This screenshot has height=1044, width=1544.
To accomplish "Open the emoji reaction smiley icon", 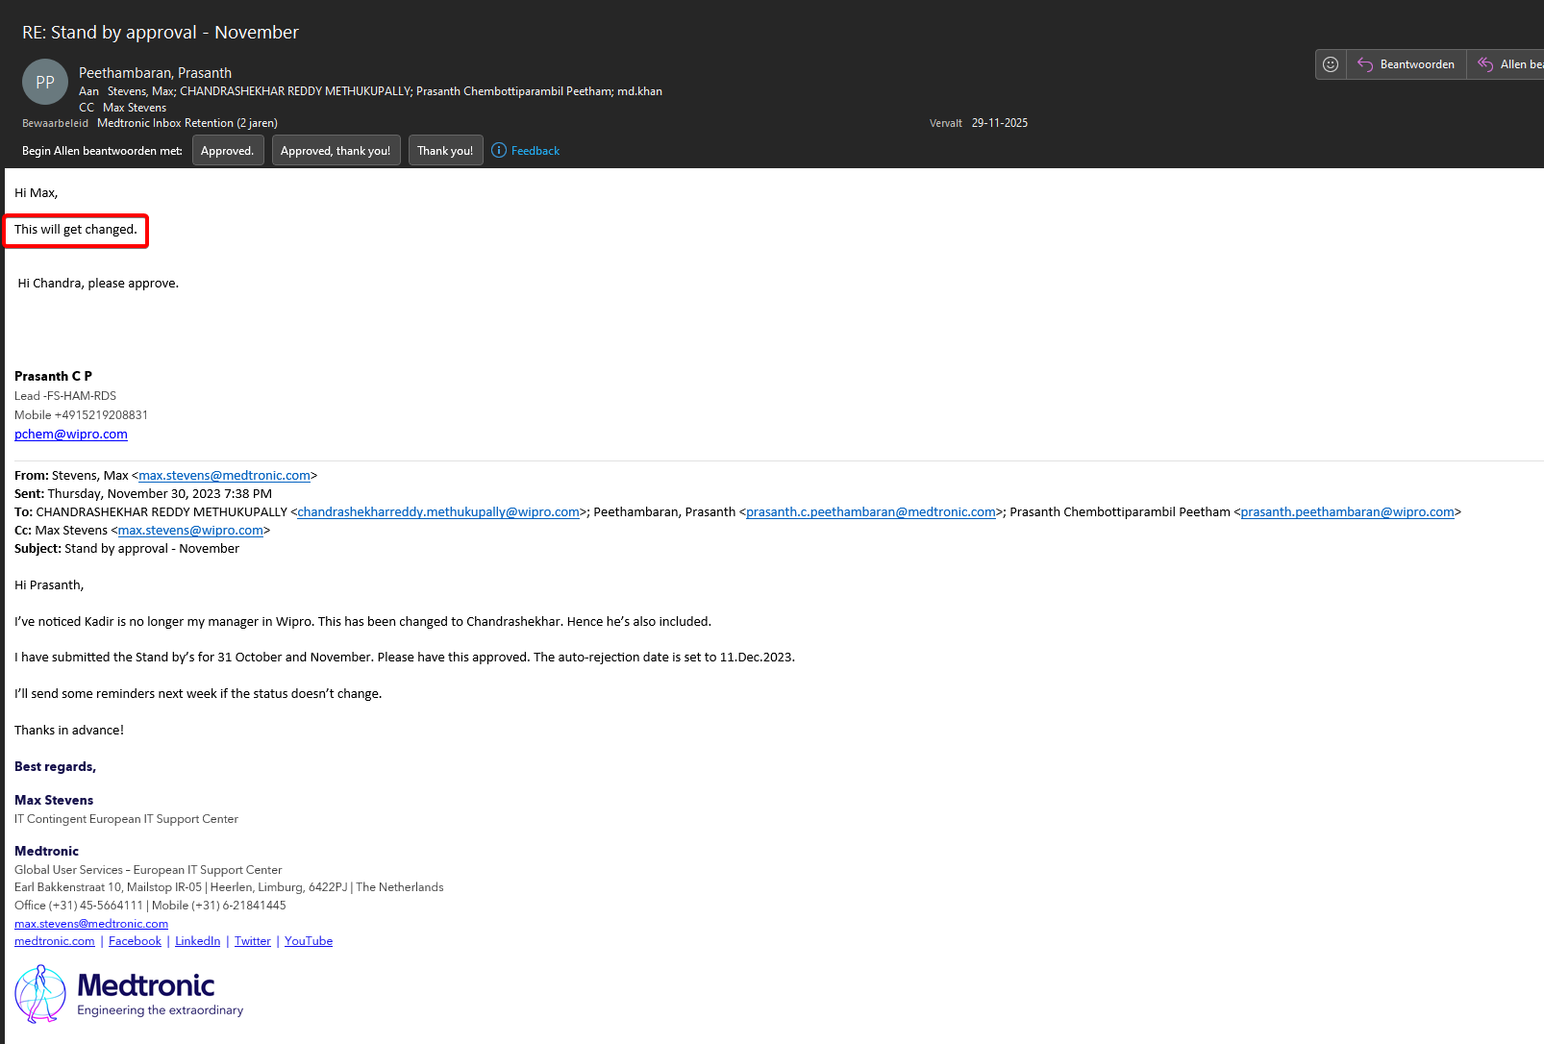I will click(1331, 64).
